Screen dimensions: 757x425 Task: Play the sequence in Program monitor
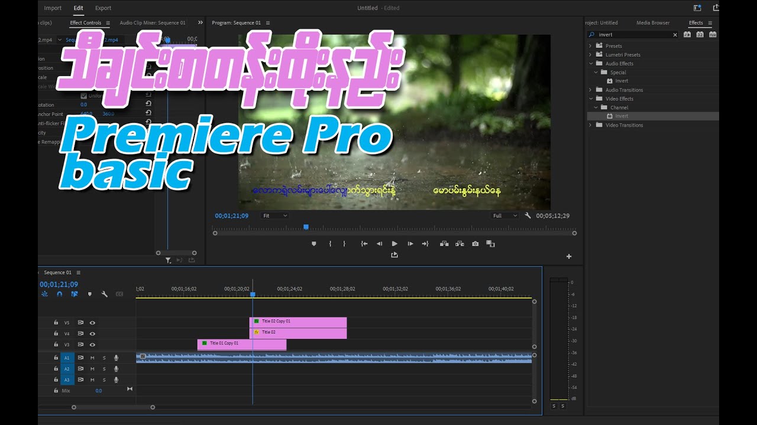(394, 244)
